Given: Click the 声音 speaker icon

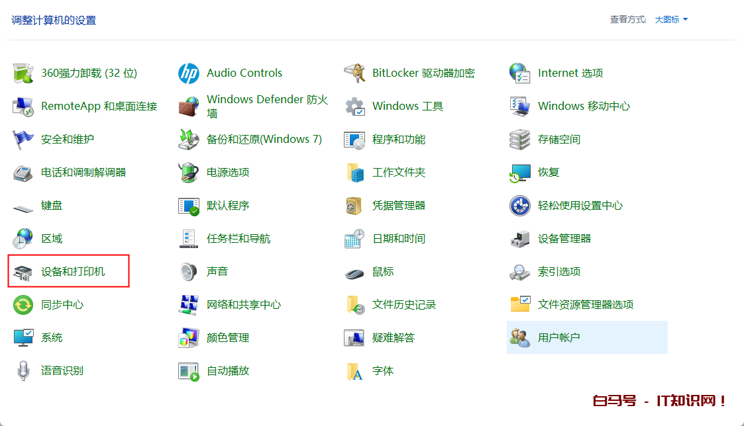Looking at the screenshot, I should [x=189, y=272].
